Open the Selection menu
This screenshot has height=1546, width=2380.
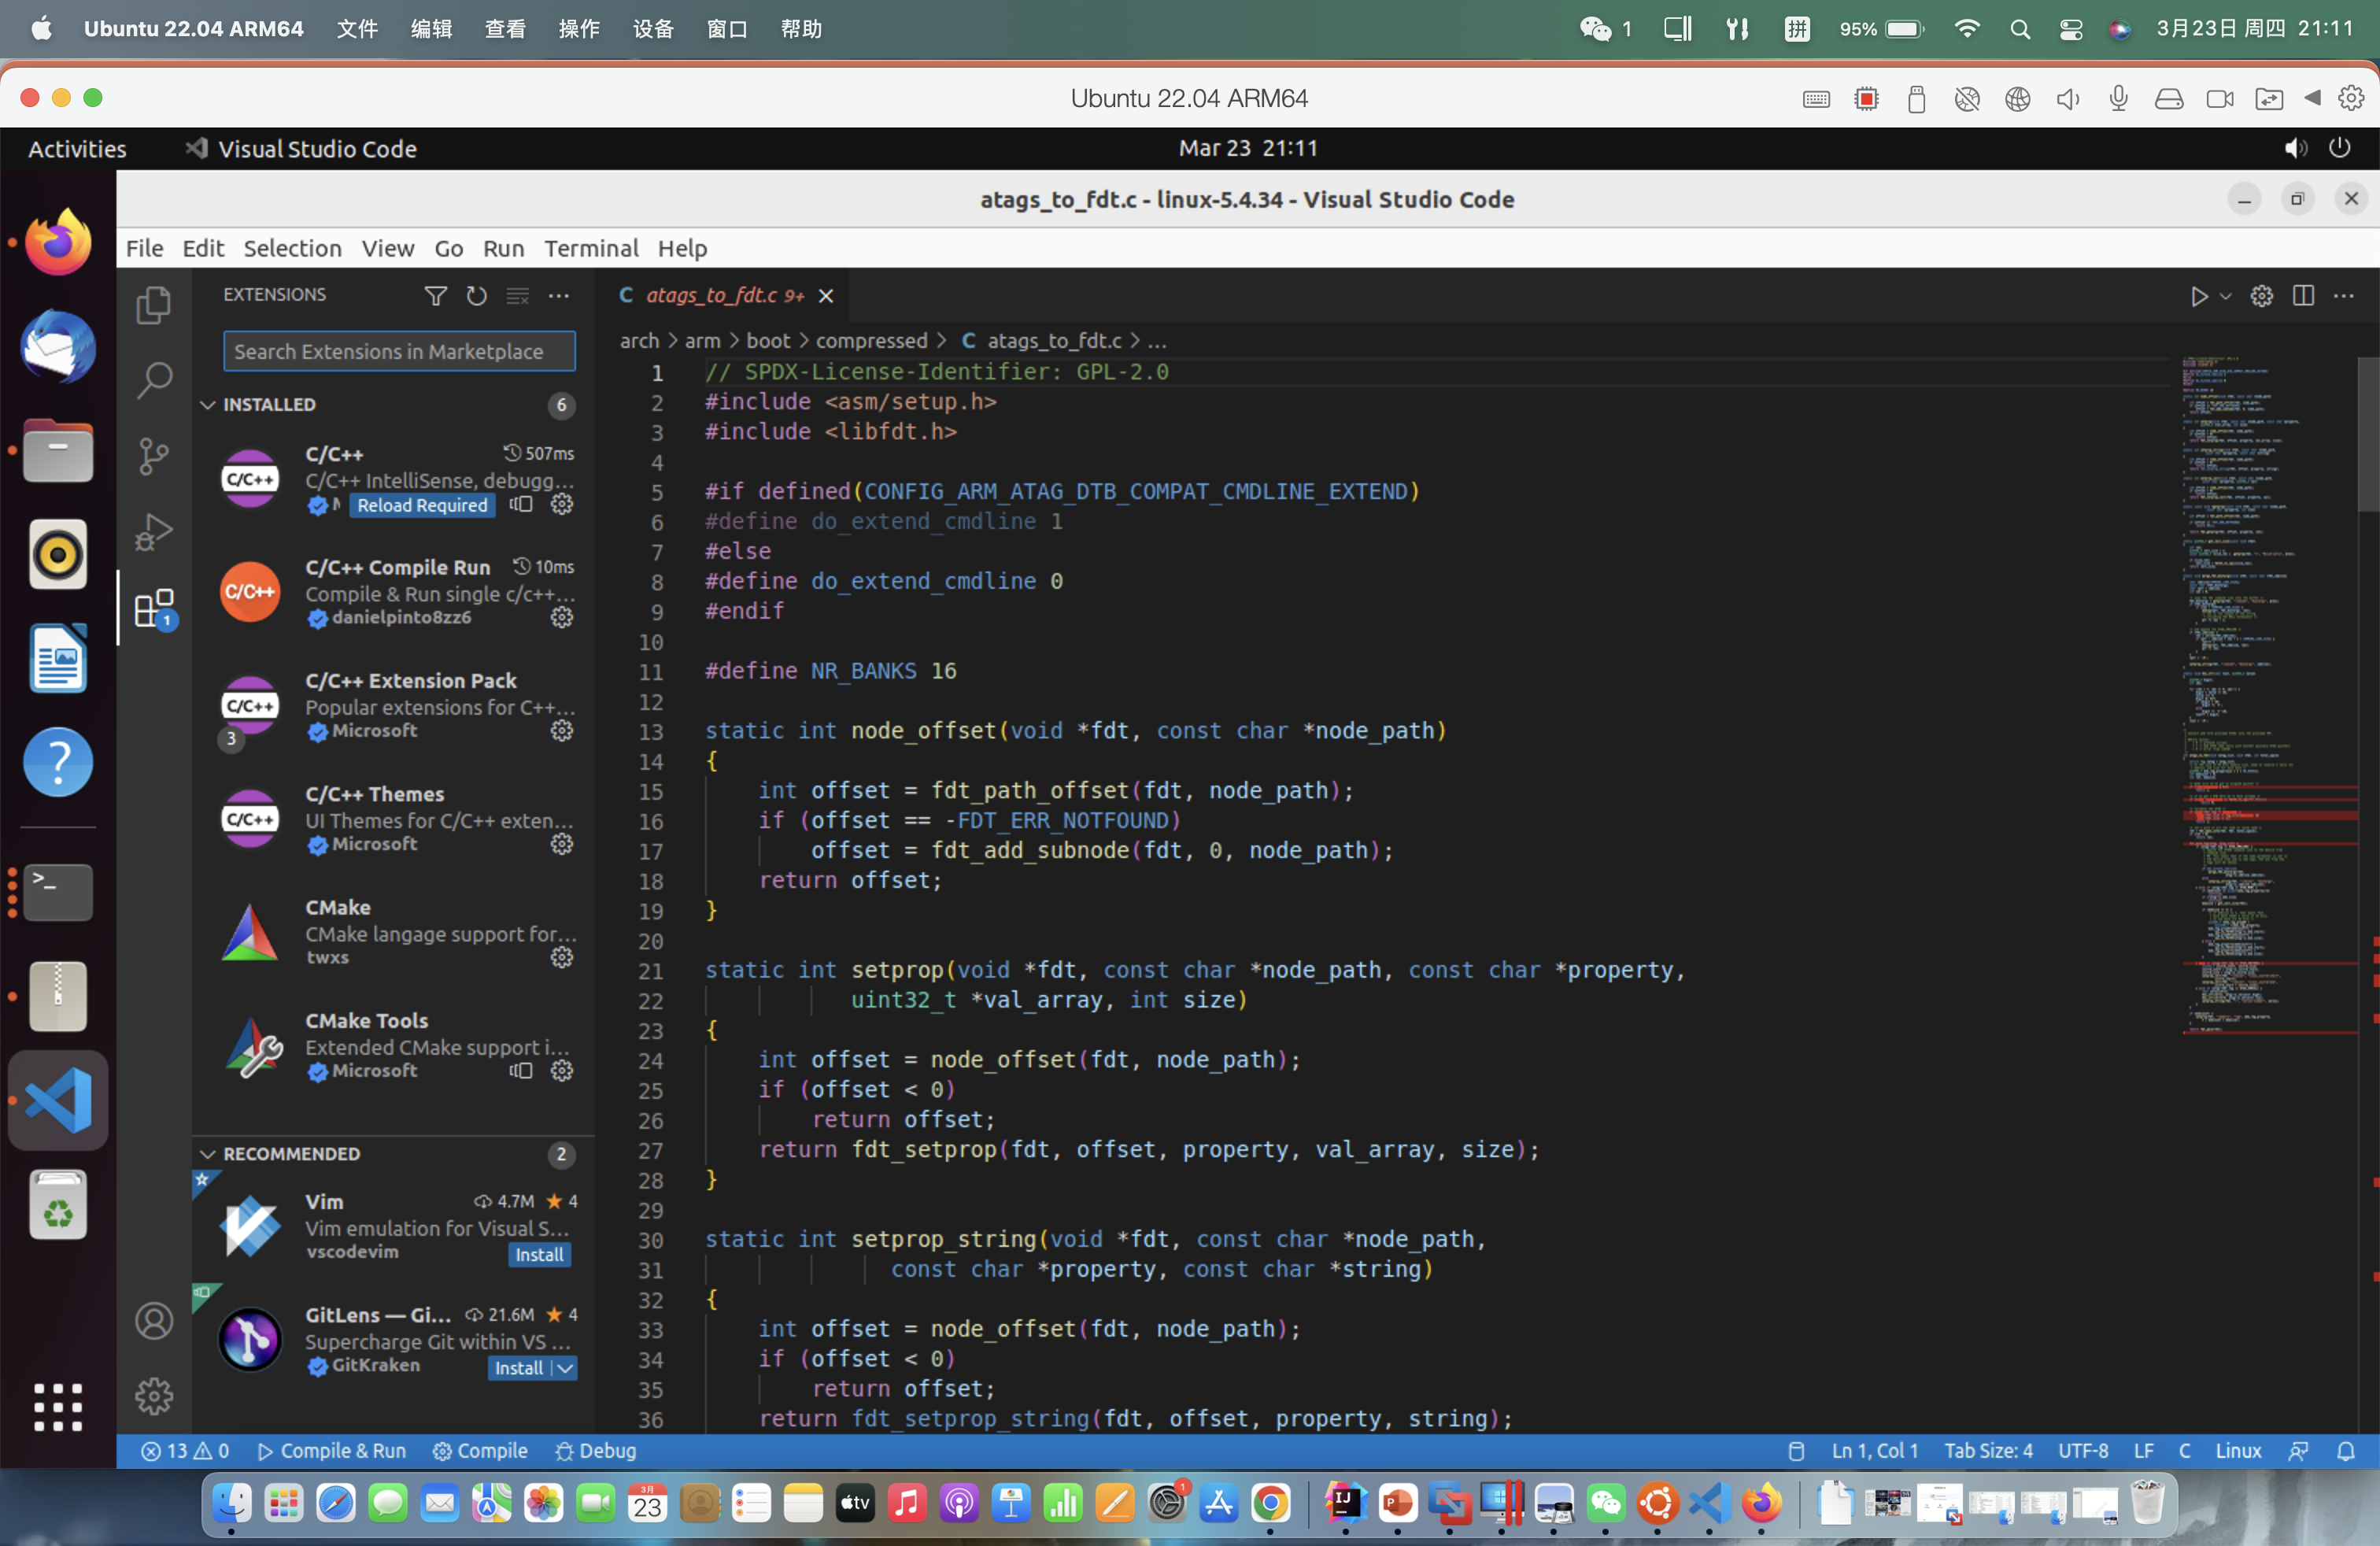(292, 248)
